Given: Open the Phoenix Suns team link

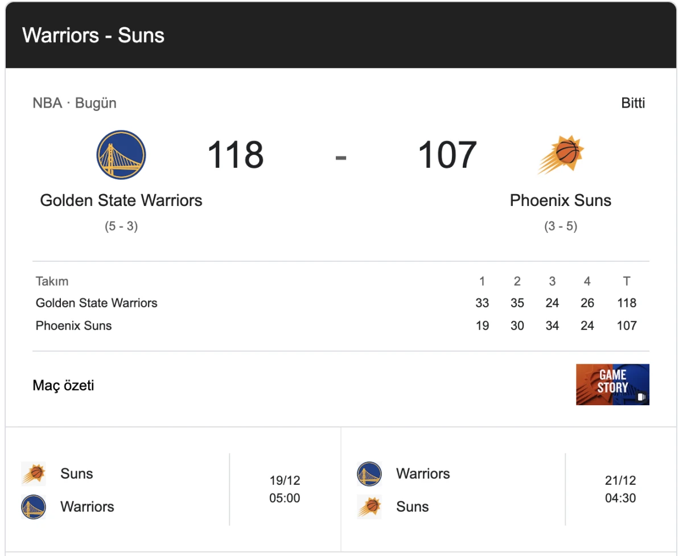Looking at the screenshot, I should point(560,200).
